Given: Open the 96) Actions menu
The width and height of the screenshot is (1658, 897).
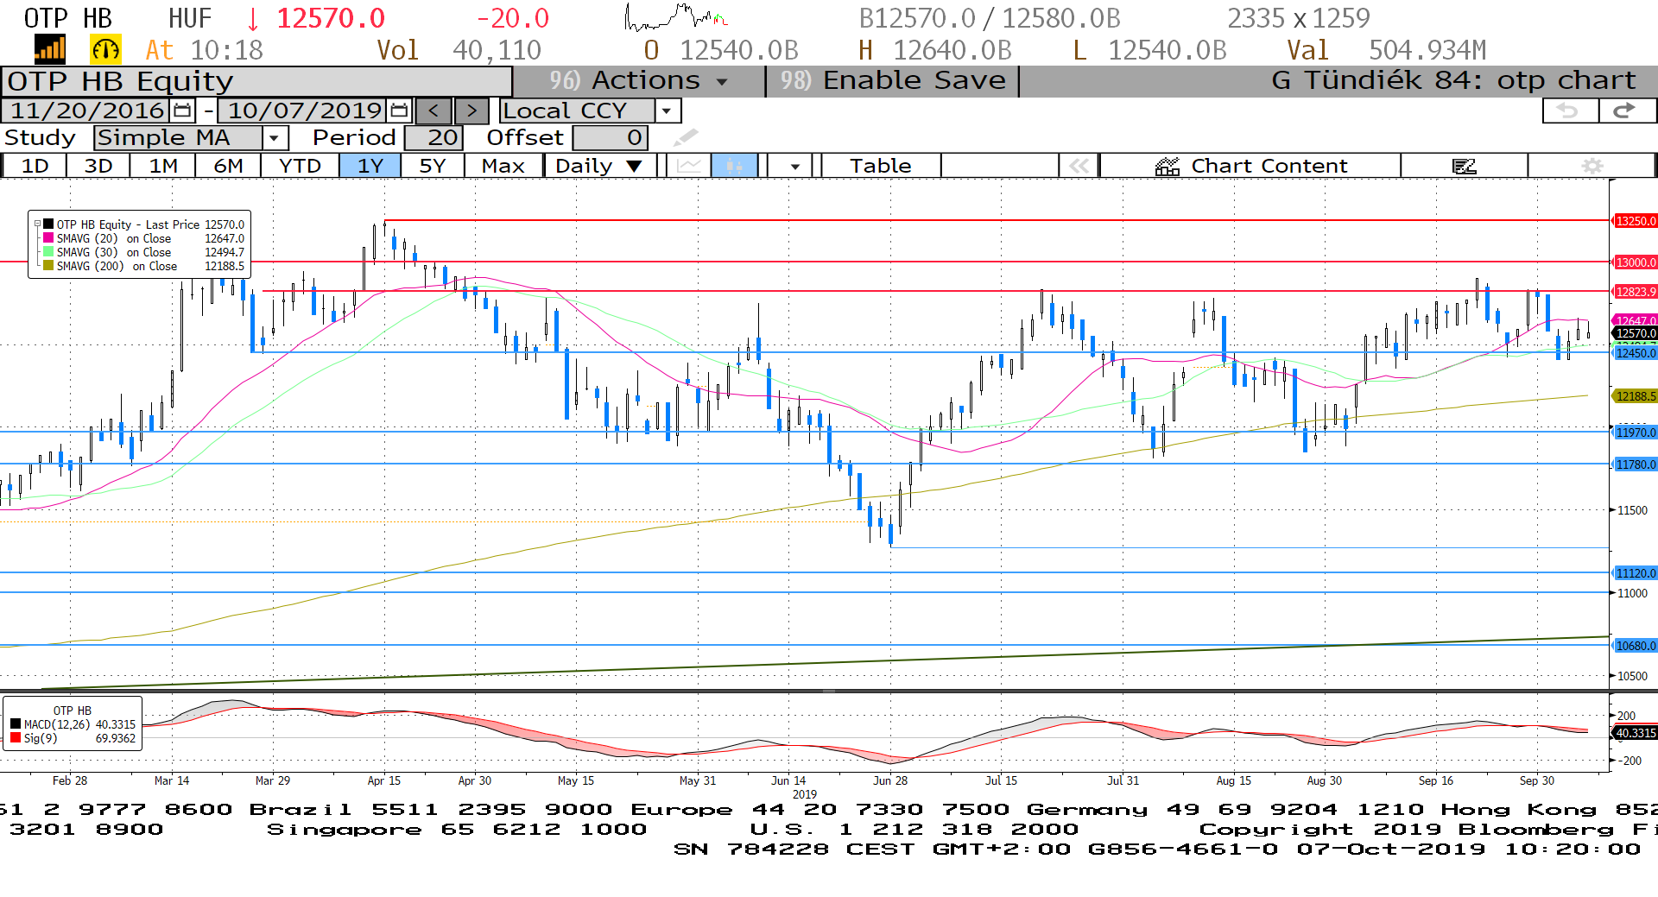Looking at the screenshot, I should [639, 81].
